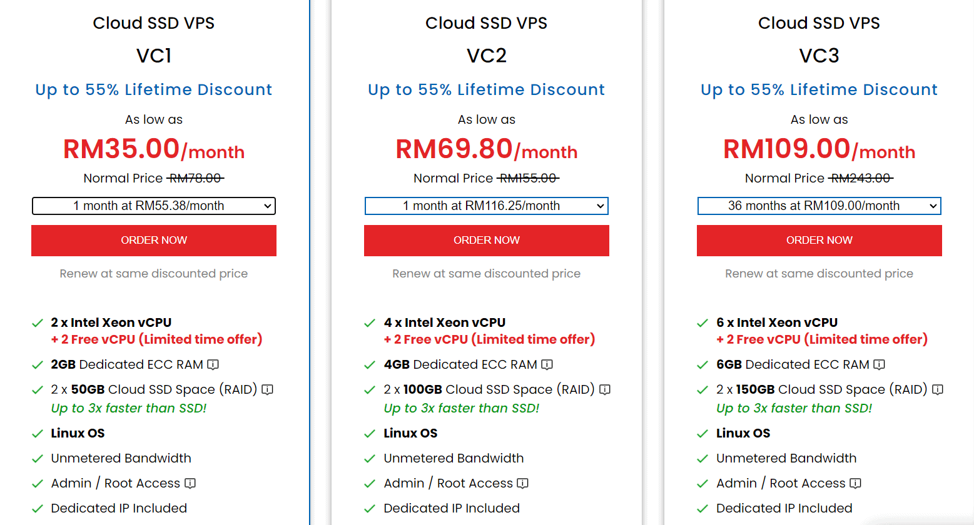Image resolution: width=974 pixels, height=525 pixels.
Task: Open VC3's 36 months billing dropdown
Action: coord(819,206)
